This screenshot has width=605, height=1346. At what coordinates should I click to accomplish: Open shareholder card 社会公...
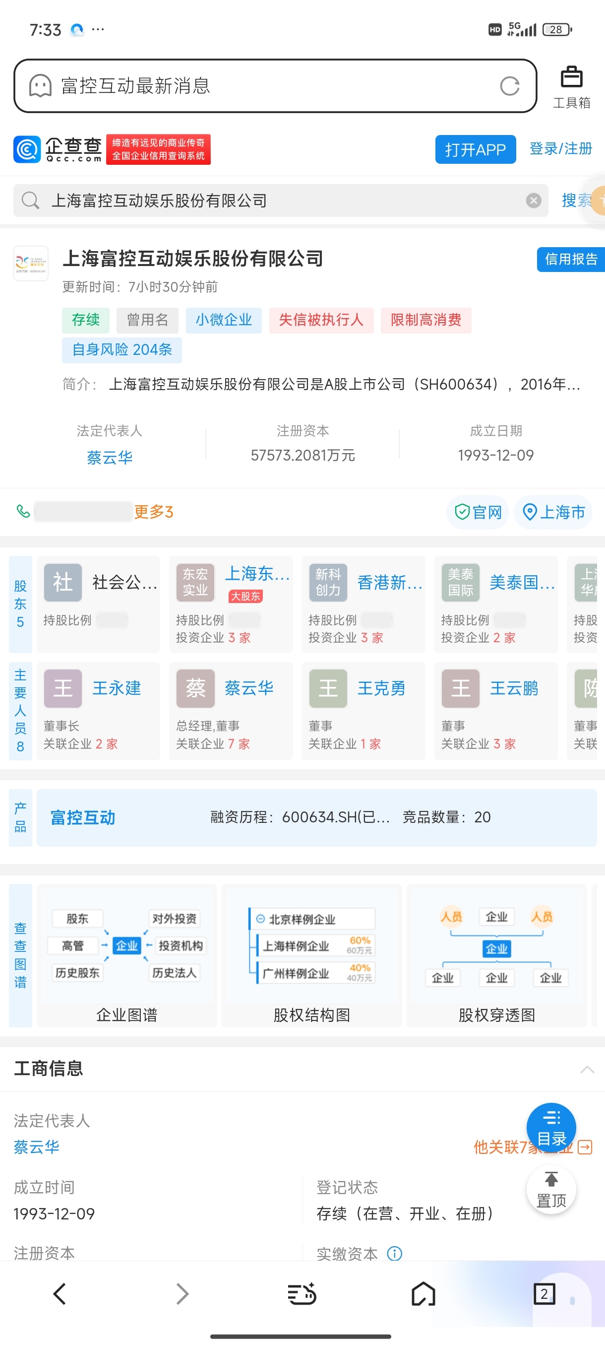[x=98, y=604]
